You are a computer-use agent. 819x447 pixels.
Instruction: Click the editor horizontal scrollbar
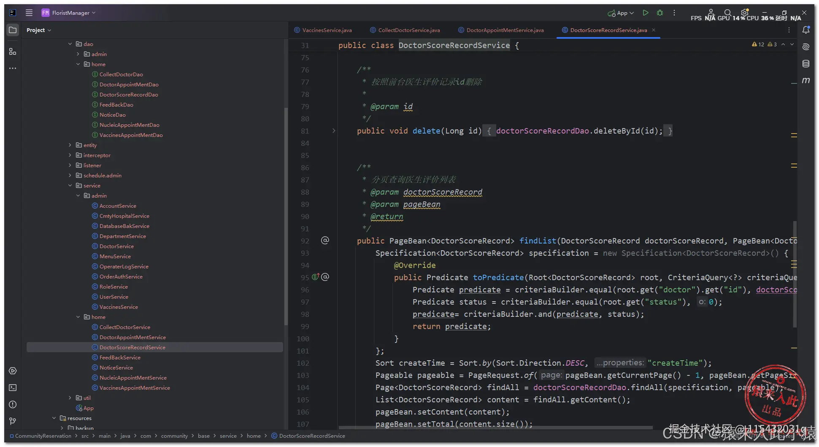pos(496,427)
